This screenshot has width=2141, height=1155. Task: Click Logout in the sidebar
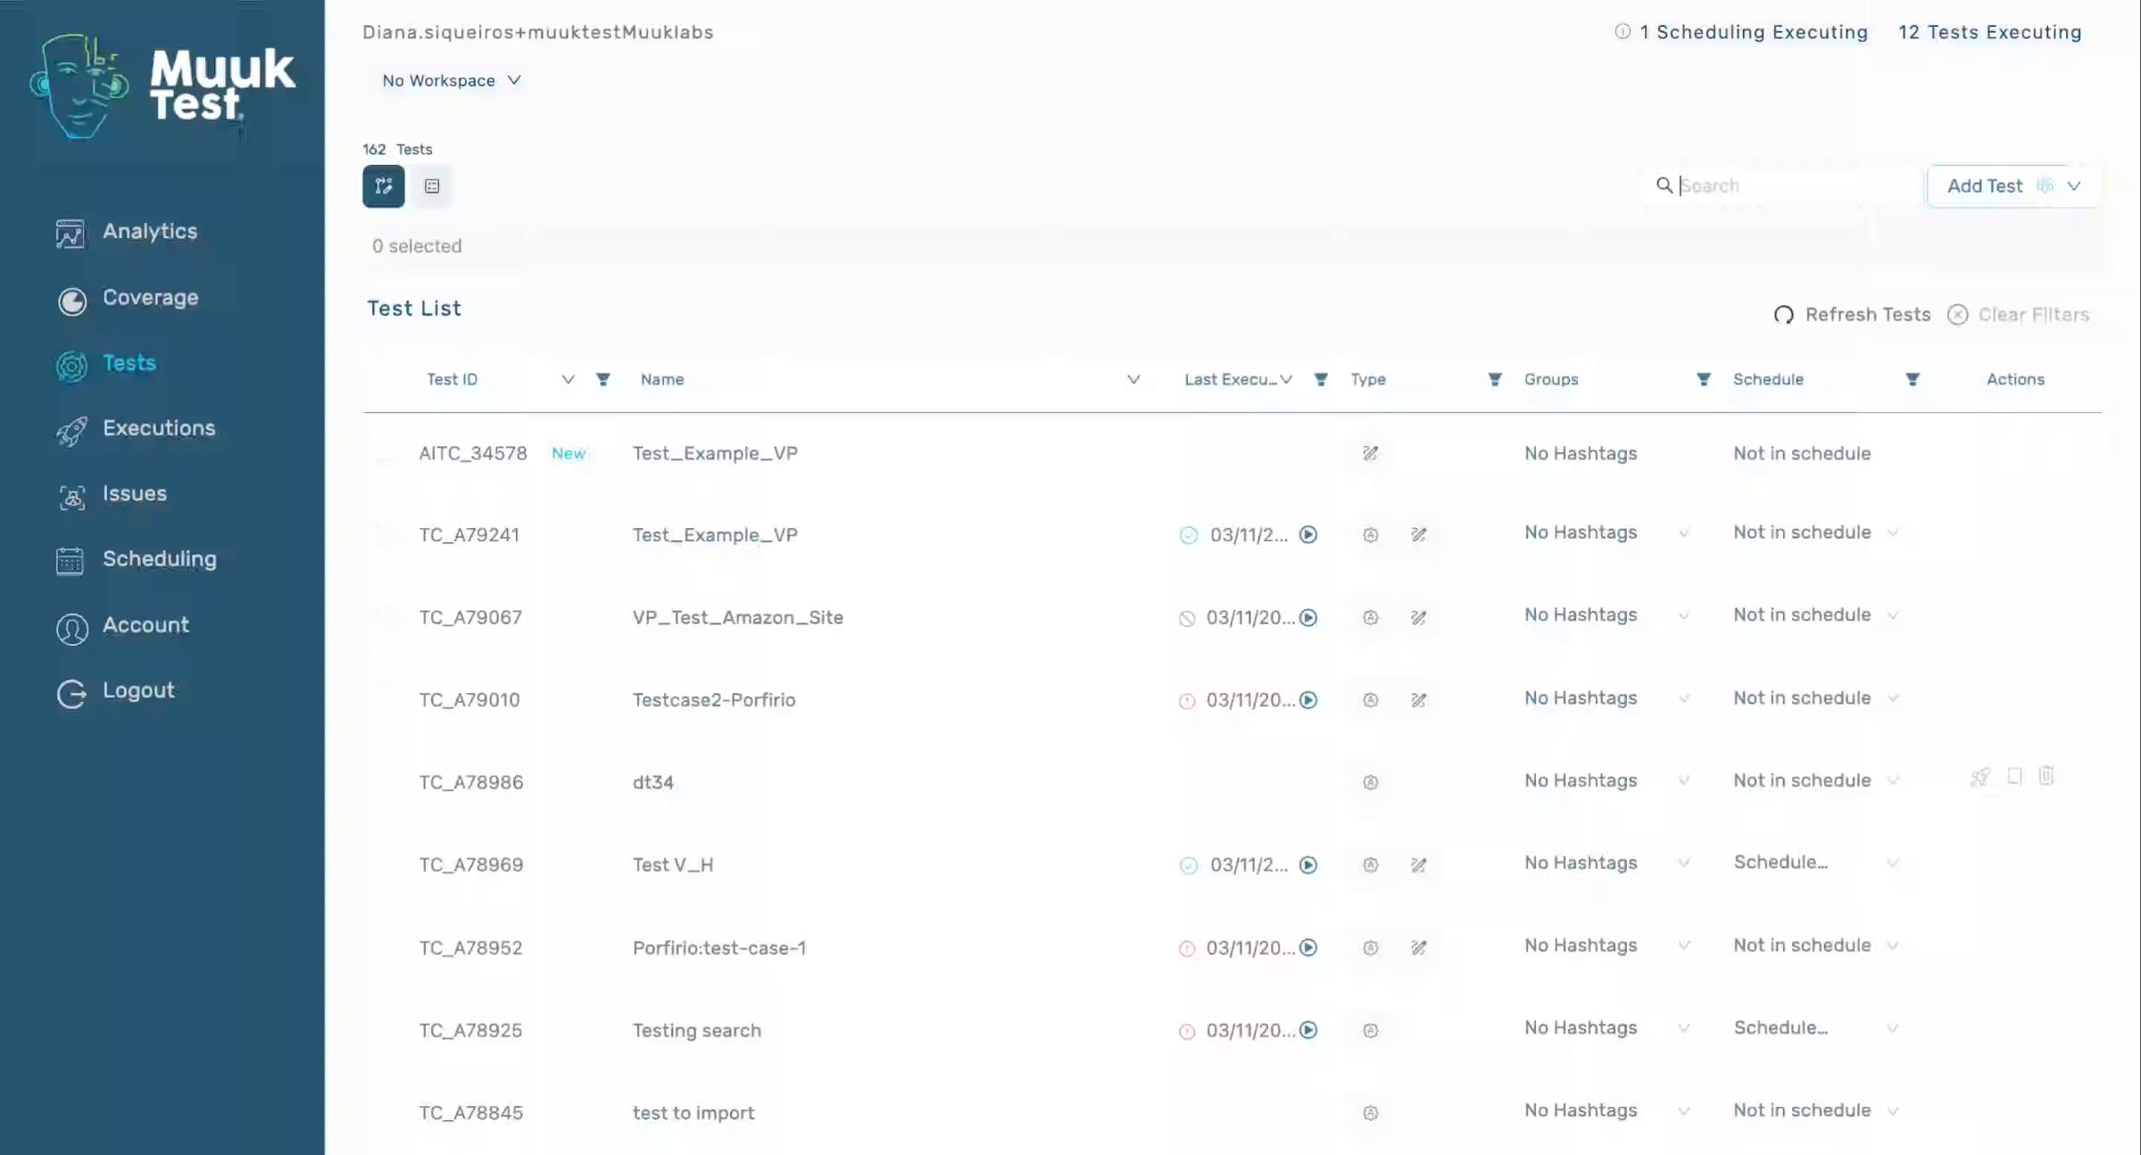[x=115, y=691]
